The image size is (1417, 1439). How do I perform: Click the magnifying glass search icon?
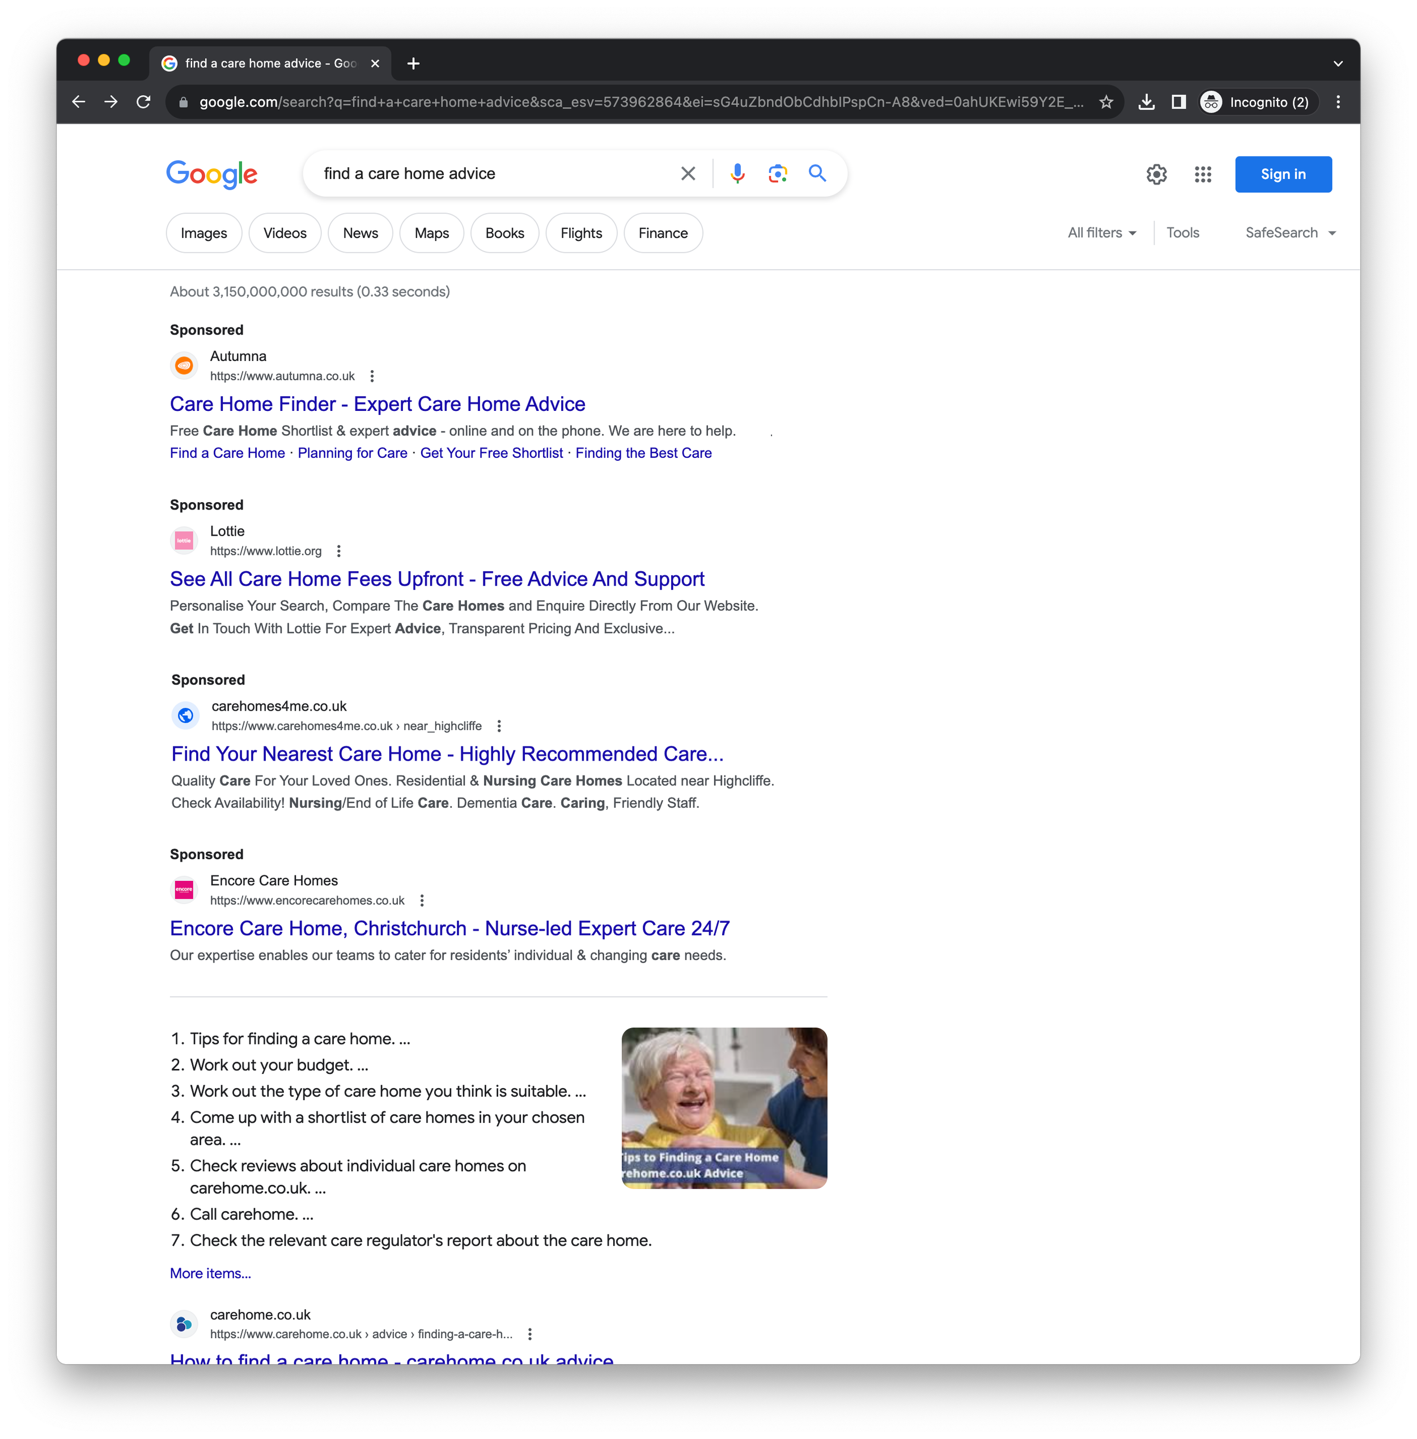pos(817,173)
